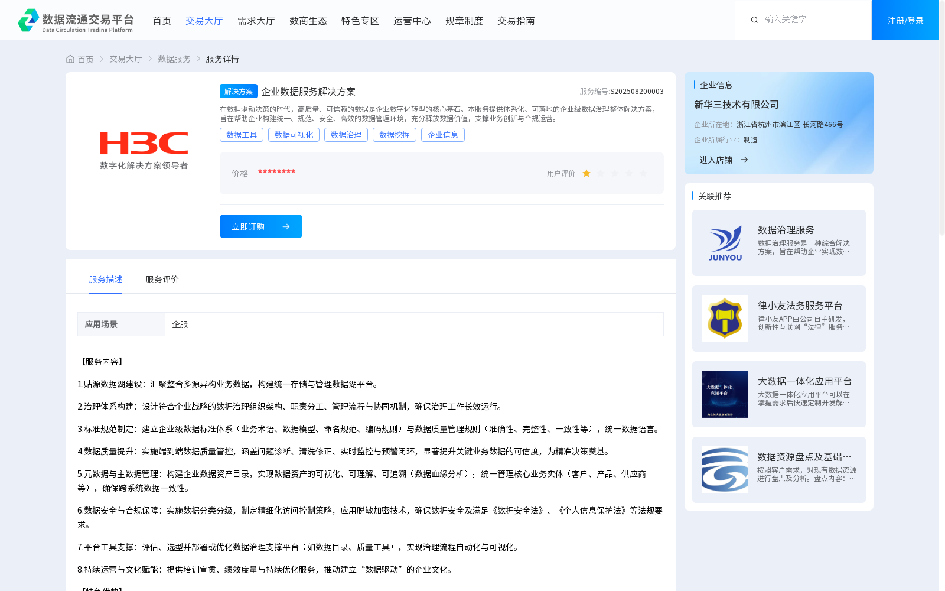Click the fourth rating star
The width and height of the screenshot is (945, 591).
click(629, 173)
